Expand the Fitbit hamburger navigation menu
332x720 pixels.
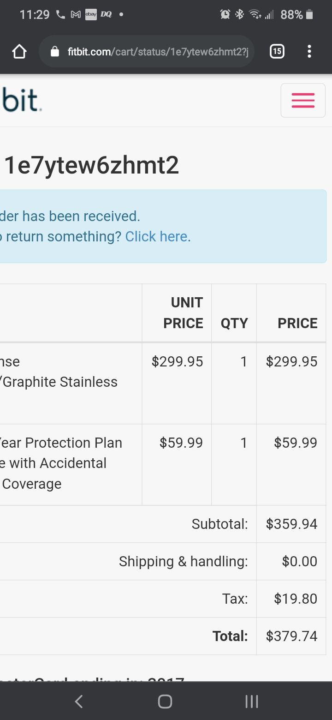(303, 100)
